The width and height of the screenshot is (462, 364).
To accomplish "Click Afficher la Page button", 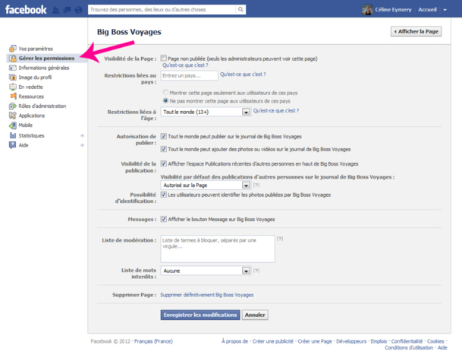I will pyautogui.click(x=416, y=31).
